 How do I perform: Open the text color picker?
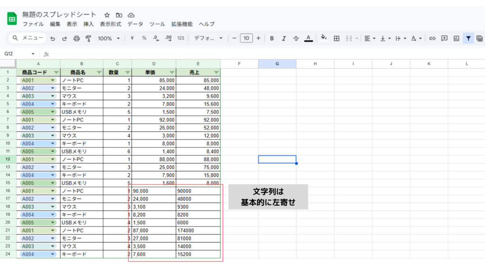point(308,38)
